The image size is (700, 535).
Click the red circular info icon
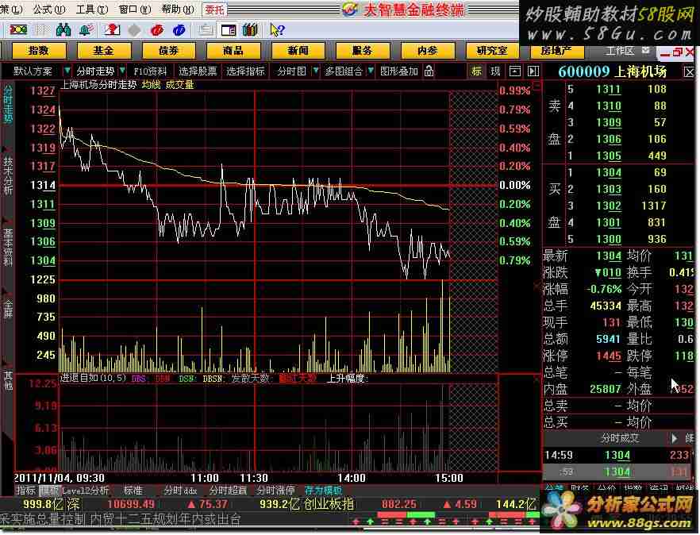pos(157,29)
